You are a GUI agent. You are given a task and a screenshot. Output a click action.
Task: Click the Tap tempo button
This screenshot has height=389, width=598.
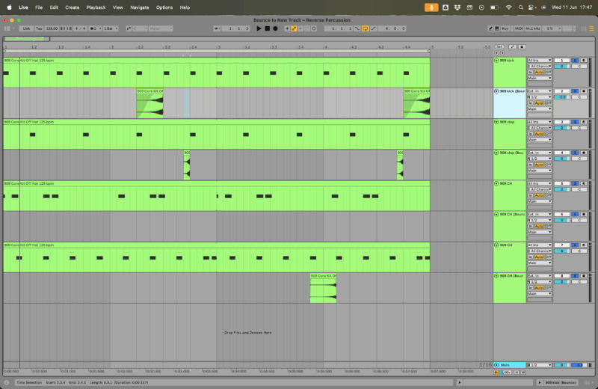point(38,28)
